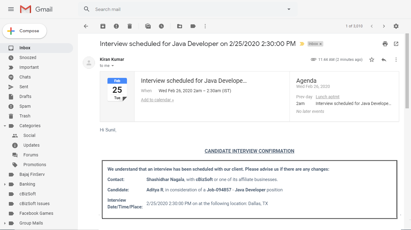
Task: Go to the older email arrow
Action: (384, 26)
